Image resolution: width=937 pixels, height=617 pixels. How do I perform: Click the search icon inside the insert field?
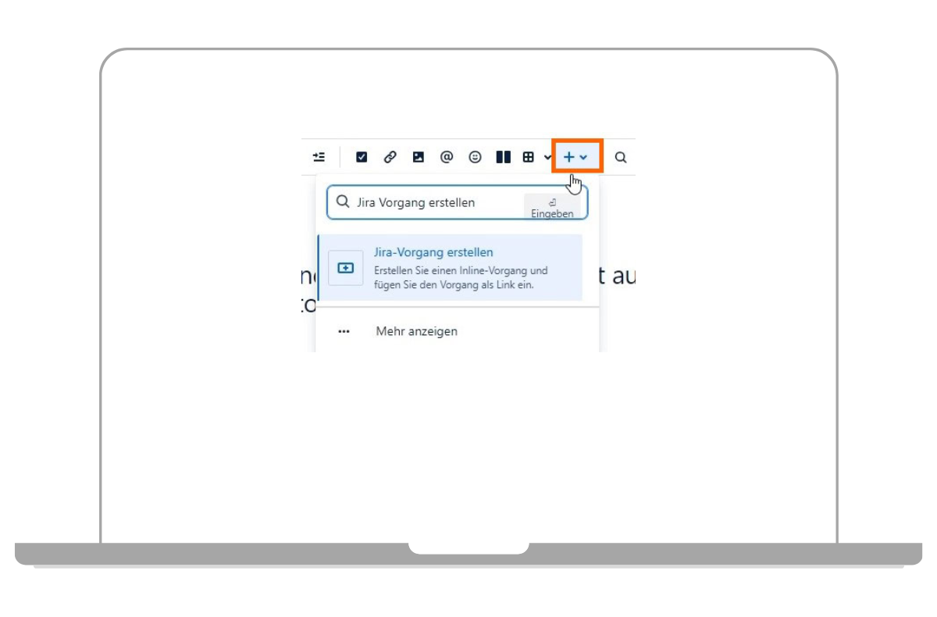tap(343, 202)
